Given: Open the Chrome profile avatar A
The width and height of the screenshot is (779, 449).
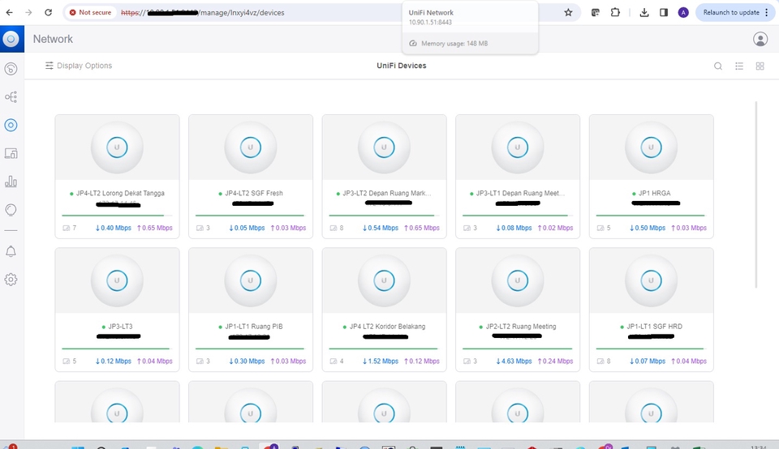Looking at the screenshot, I should coord(683,12).
